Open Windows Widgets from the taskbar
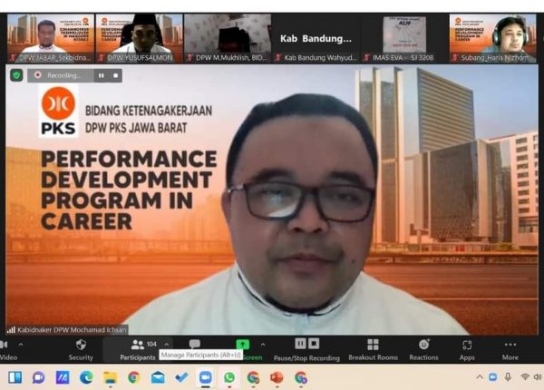544x390 pixels. pyautogui.click(x=15, y=377)
